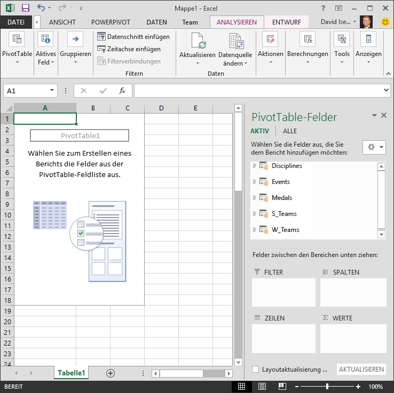Click the Insert Function fx button
The height and width of the screenshot is (393, 394).
[x=122, y=91]
